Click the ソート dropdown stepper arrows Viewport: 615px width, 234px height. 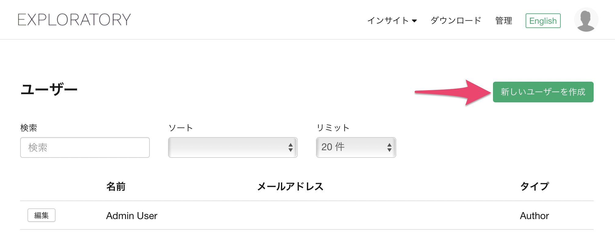pos(291,147)
